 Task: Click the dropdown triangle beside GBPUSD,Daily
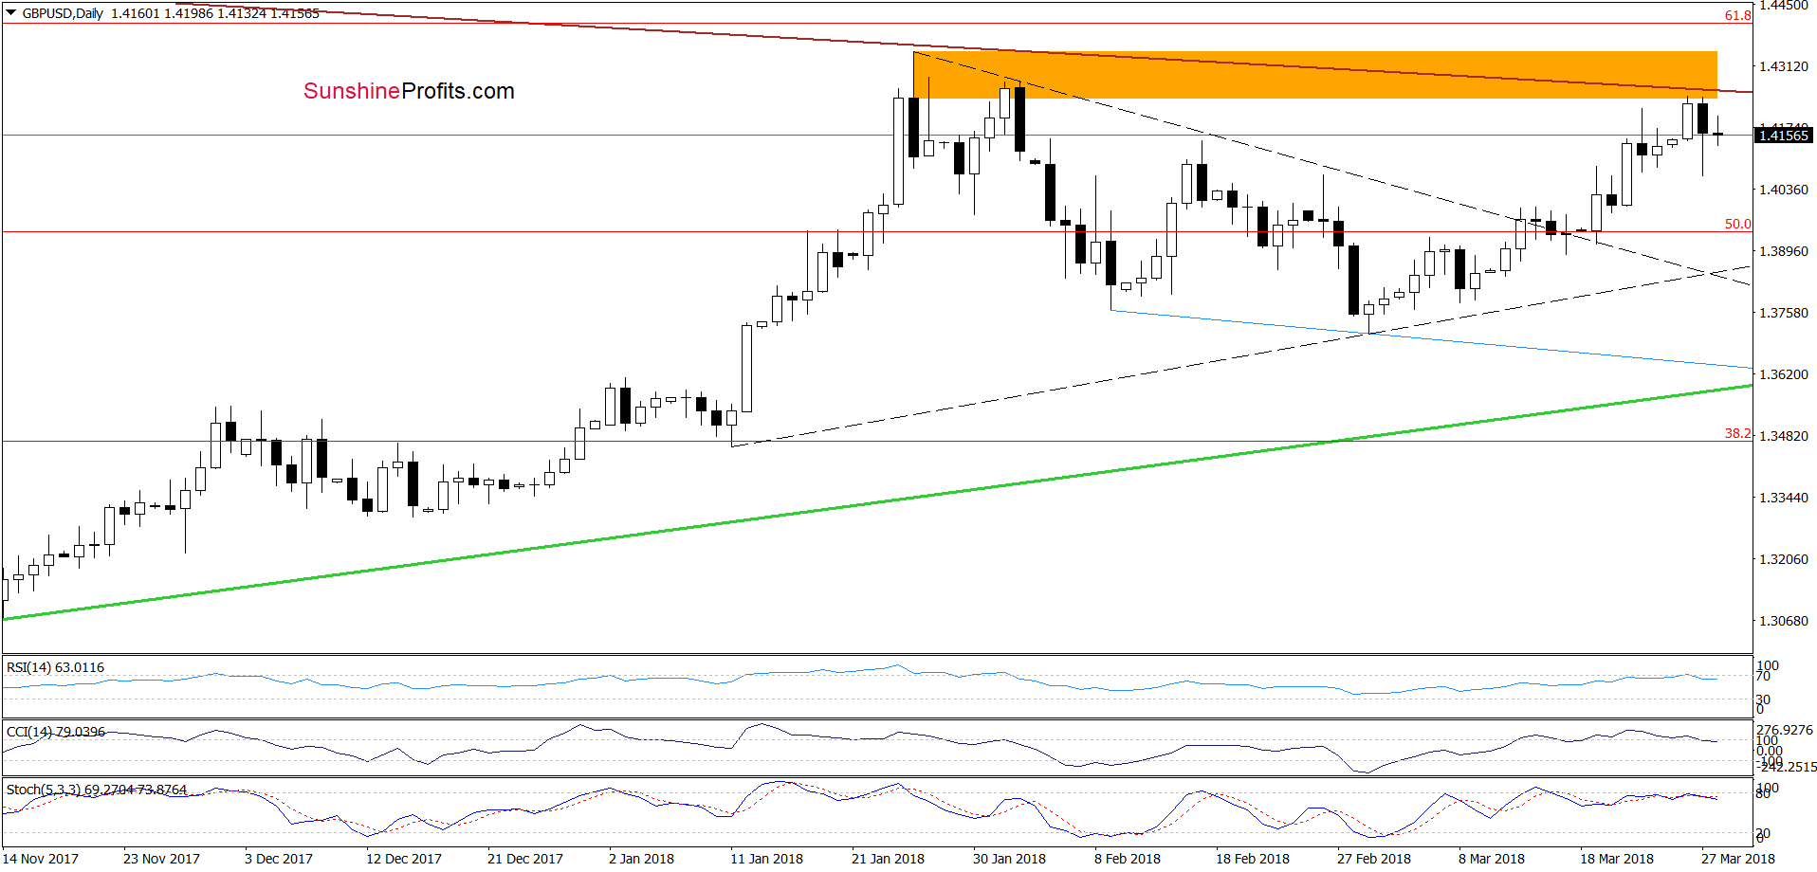click(10, 13)
